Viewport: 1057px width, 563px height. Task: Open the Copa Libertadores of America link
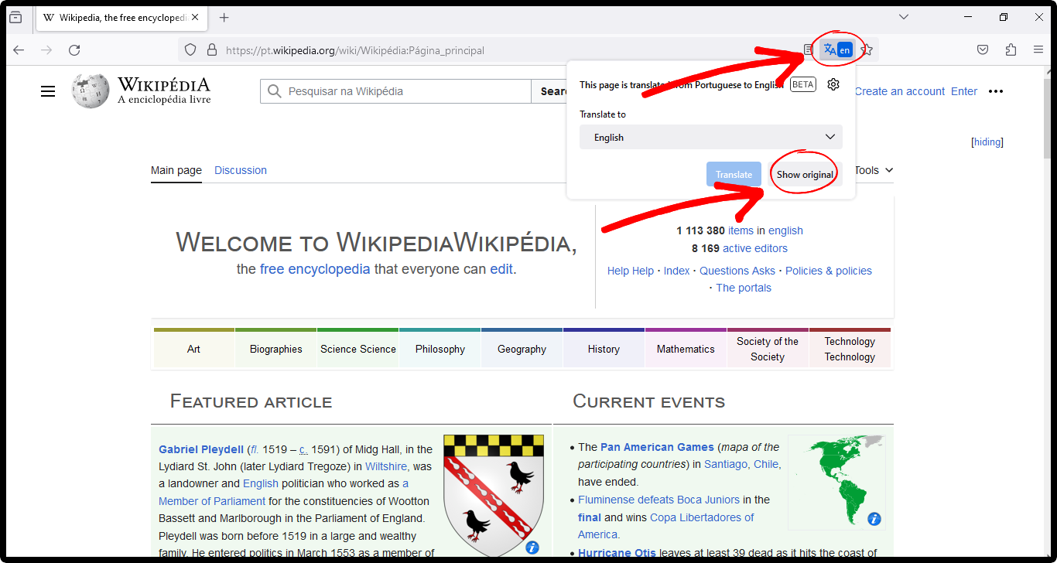666,526
